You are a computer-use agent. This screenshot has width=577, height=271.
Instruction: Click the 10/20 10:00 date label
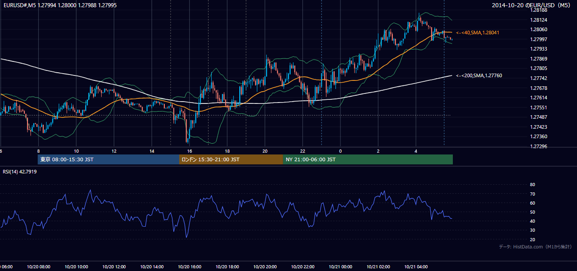pos(76,267)
